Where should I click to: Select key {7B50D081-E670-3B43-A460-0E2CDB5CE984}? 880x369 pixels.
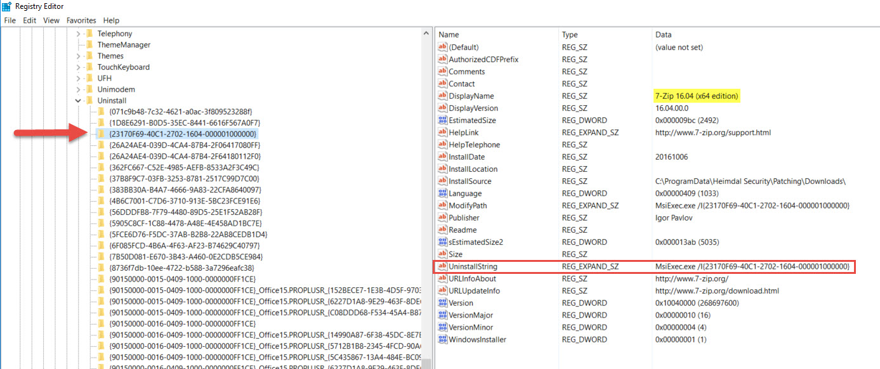coord(186,257)
